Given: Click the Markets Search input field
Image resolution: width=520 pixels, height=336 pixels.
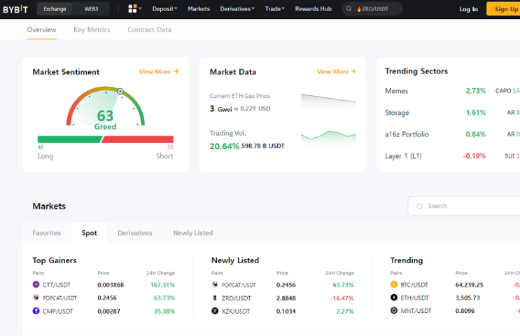Looking at the screenshot, I should [464, 206].
